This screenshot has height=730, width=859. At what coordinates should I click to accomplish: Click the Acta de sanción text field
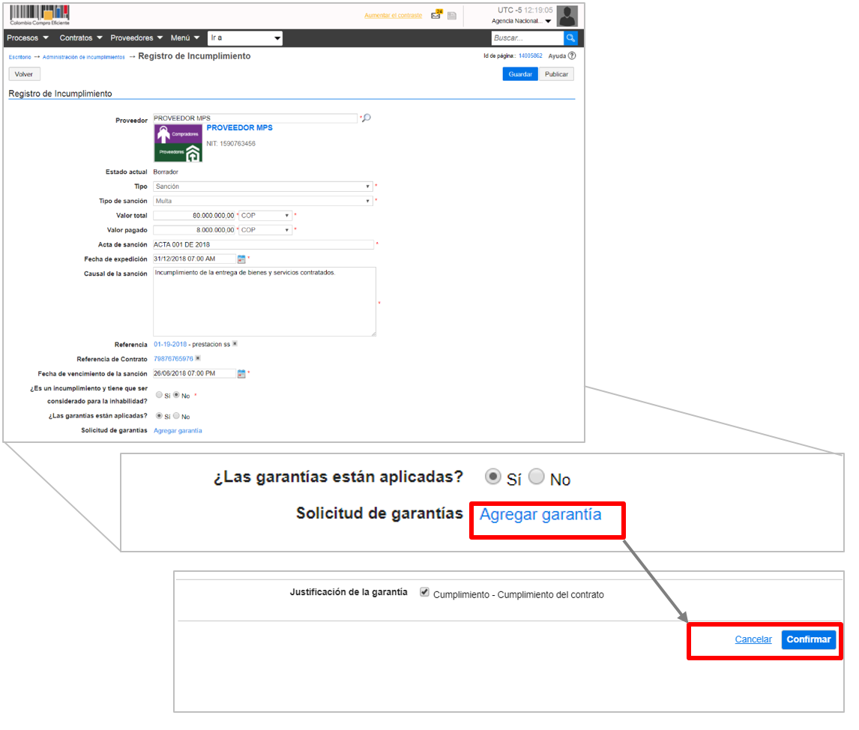click(262, 244)
